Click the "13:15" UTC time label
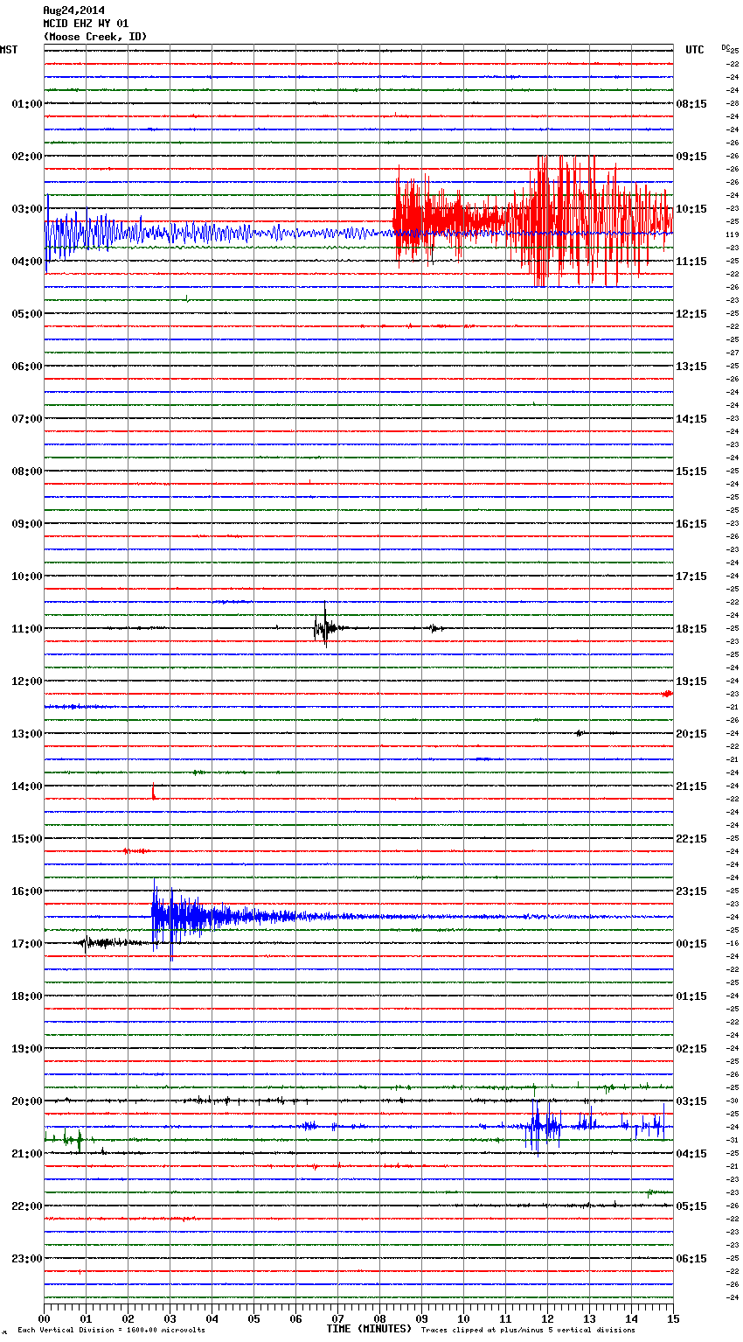This screenshot has width=743, height=1342. click(691, 366)
